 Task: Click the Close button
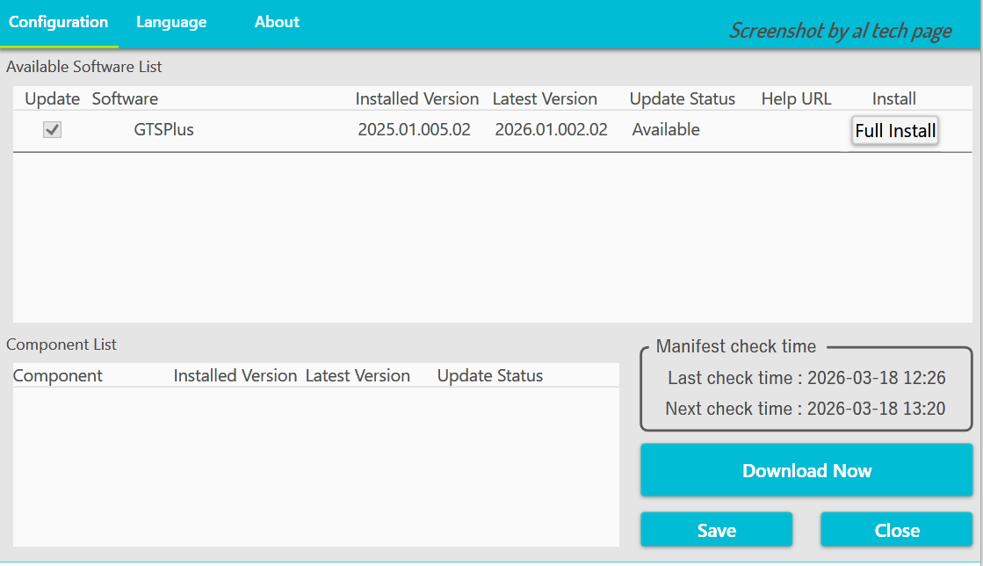click(x=897, y=530)
